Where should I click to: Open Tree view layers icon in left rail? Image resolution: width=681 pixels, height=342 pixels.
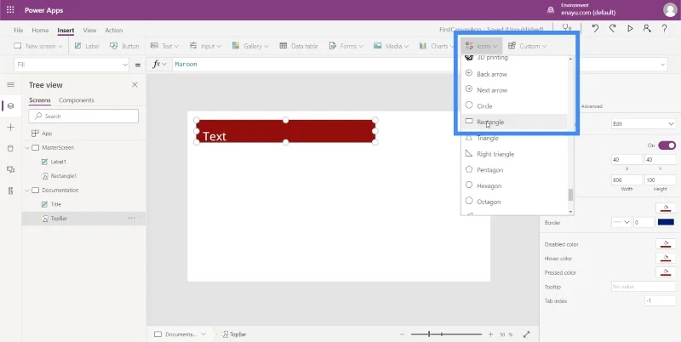11,105
